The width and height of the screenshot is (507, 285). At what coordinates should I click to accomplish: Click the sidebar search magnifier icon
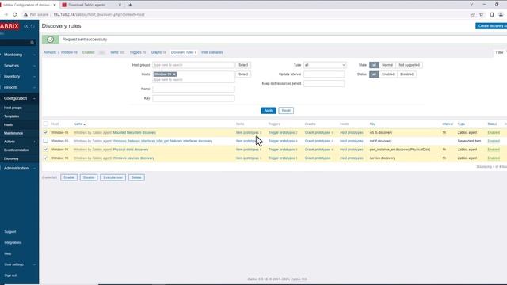coord(32,43)
